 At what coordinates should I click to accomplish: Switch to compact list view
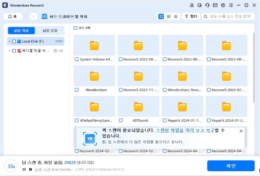point(176,16)
